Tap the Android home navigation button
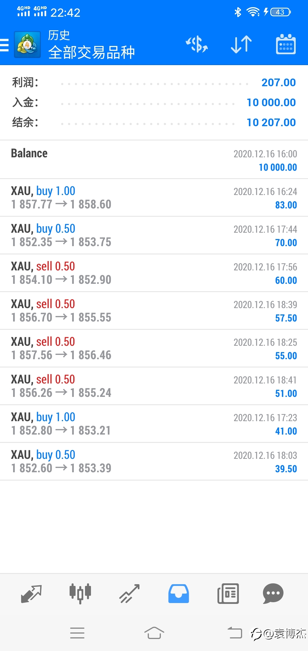The width and height of the screenshot is (308, 651). [x=154, y=633]
